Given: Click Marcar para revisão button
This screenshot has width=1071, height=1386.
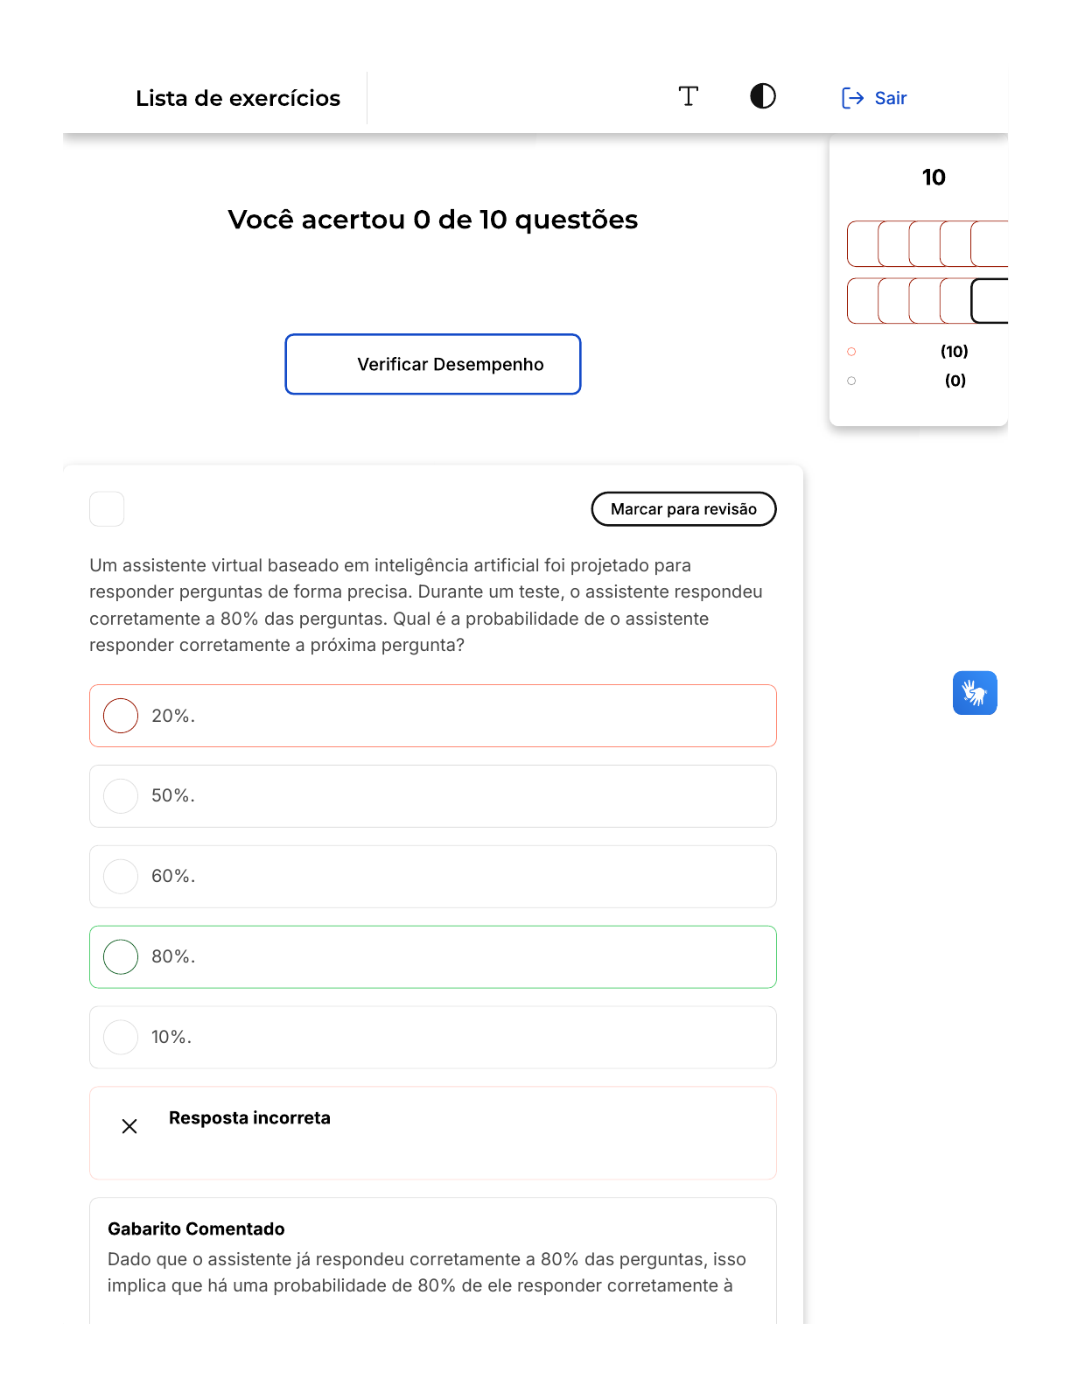Looking at the screenshot, I should pos(683,509).
